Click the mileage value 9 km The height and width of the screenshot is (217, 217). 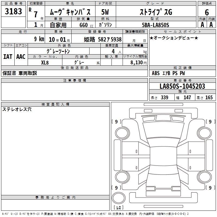pyautogui.click(x=39, y=39)
